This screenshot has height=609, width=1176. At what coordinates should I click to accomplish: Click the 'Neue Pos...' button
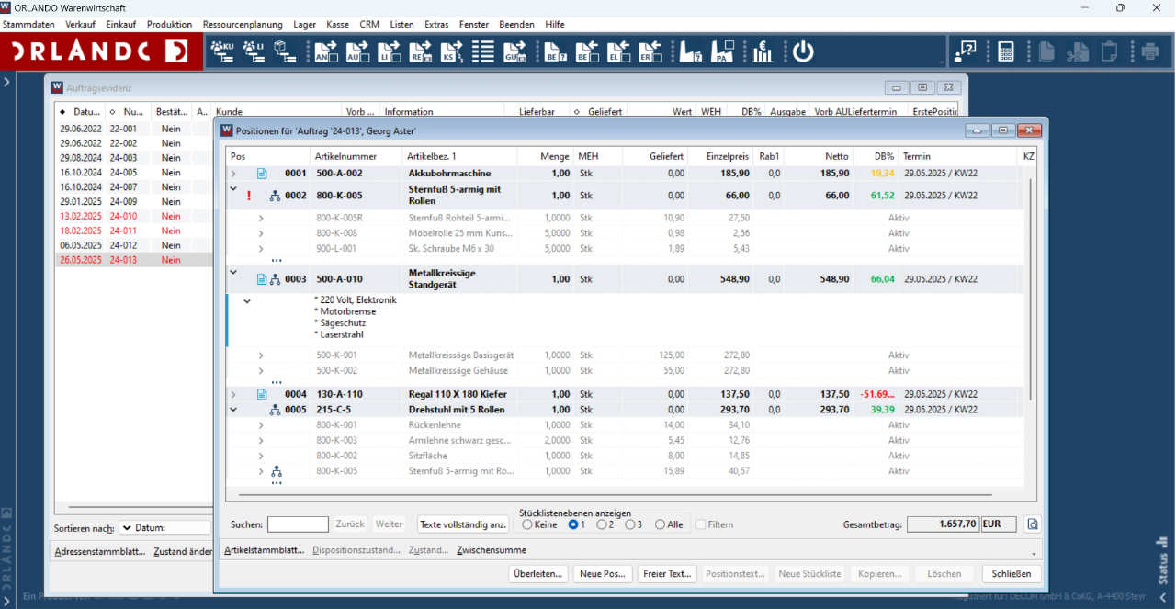point(603,574)
